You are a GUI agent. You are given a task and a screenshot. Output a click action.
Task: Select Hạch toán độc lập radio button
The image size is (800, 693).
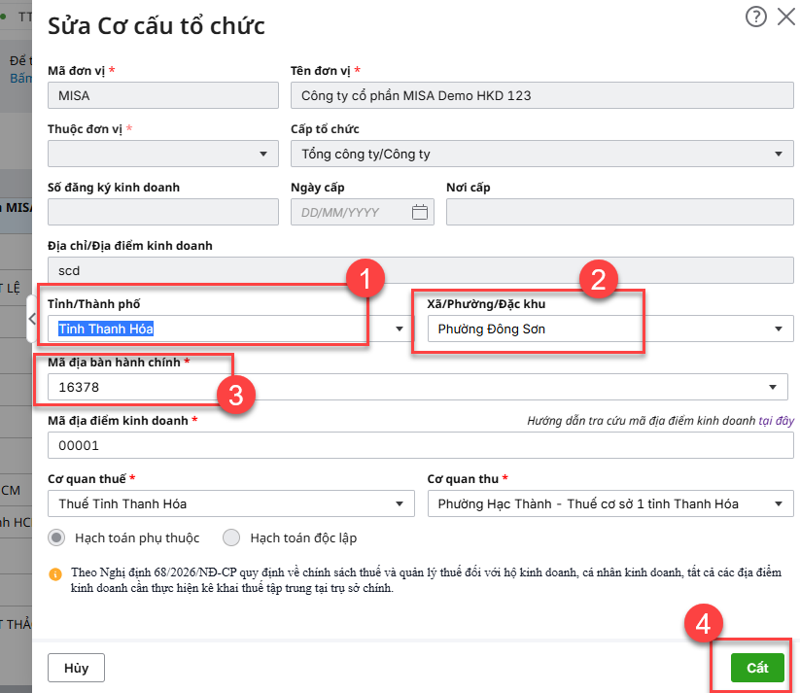pos(231,537)
